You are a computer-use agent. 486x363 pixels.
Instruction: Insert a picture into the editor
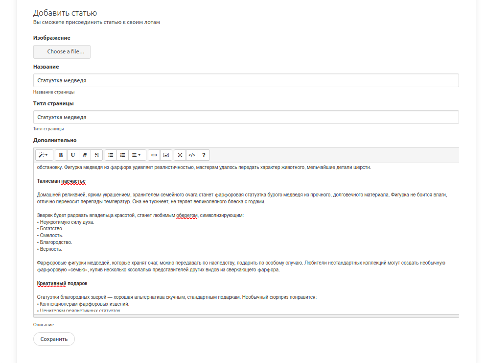[x=166, y=155]
